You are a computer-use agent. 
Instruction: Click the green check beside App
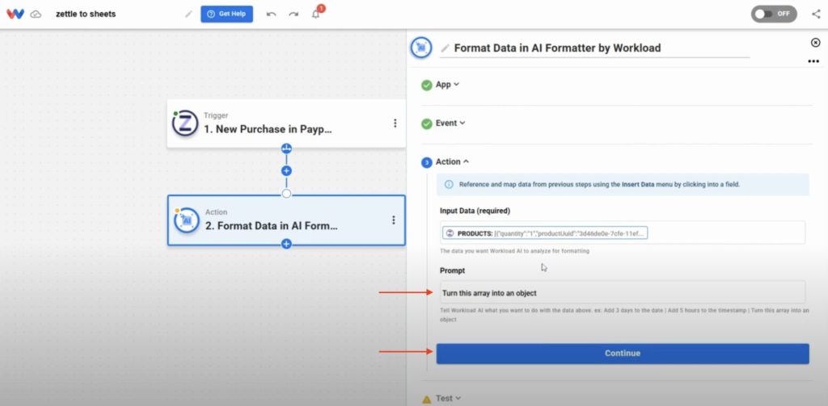[427, 85]
